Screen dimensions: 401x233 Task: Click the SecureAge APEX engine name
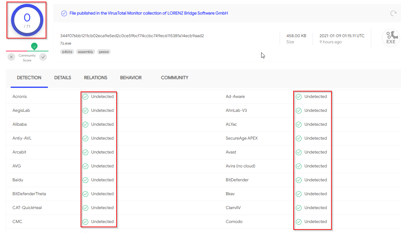(242, 138)
